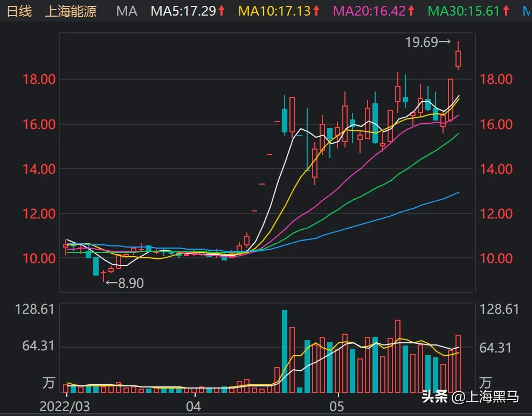Click the 12.00 right axis label
The width and height of the screenshot is (532, 416).
click(496, 214)
